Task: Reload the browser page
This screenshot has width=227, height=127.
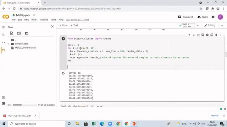Action: (14, 8)
